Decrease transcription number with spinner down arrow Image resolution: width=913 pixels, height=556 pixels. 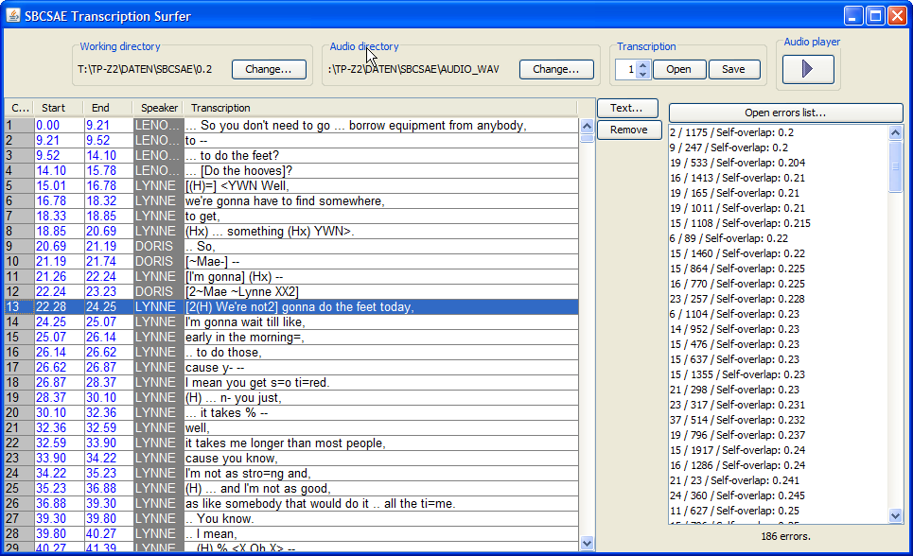pos(642,74)
